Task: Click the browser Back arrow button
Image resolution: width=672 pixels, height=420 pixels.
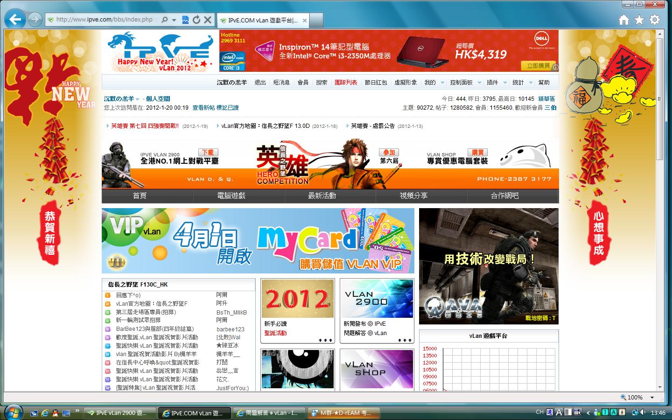Action: 15,20
